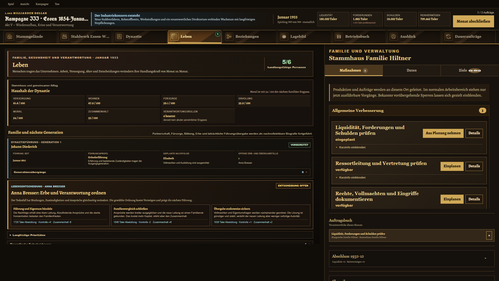This screenshot has width=499, height=281.
Task: Switch to the Daten tab
Action: pos(412,71)
